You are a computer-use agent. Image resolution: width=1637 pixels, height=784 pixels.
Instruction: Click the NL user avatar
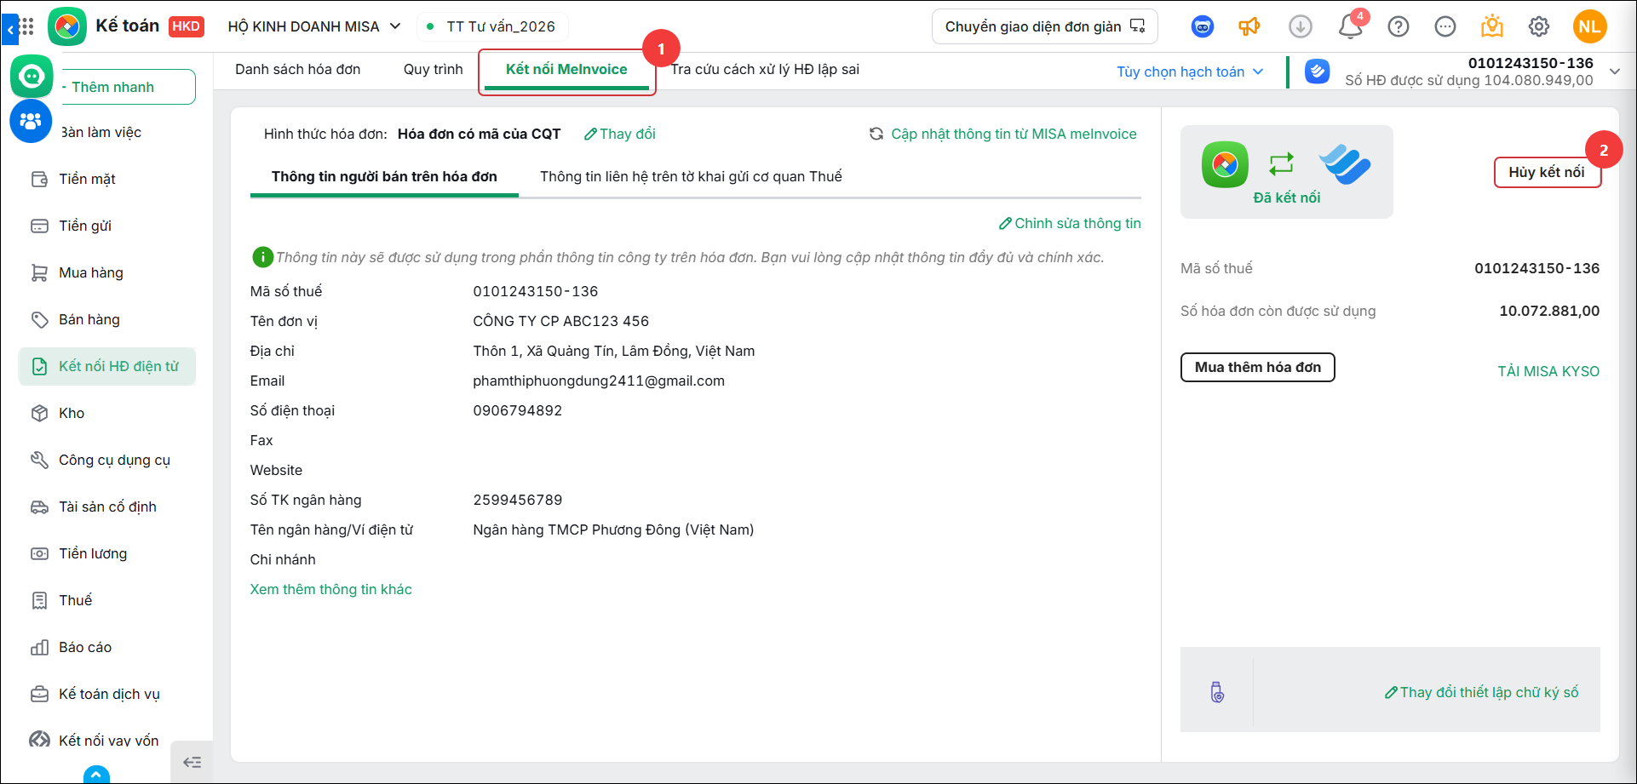(x=1589, y=26)
